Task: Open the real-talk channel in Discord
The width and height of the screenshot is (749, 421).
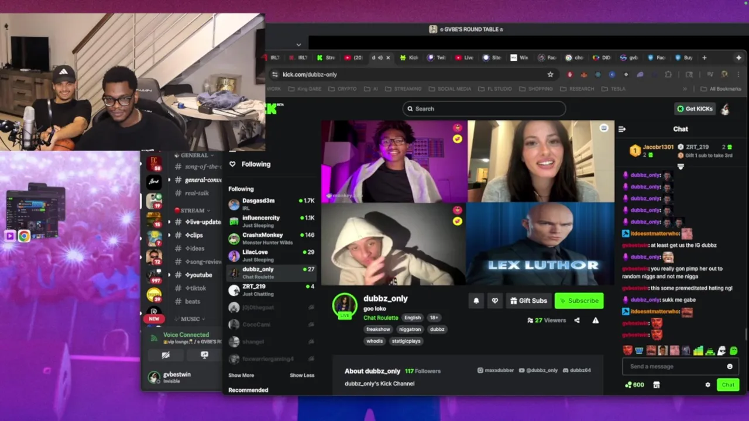Action: pyautogui.click(x=197, y=193)
